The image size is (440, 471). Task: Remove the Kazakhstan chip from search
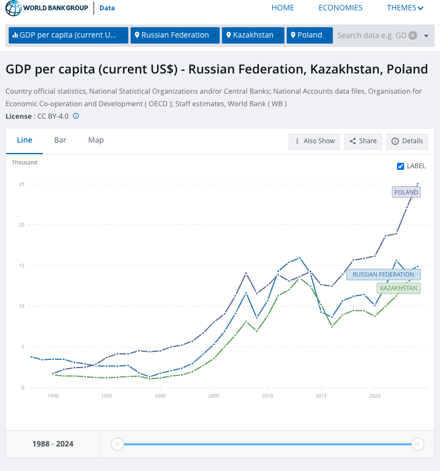click(280, 35)
